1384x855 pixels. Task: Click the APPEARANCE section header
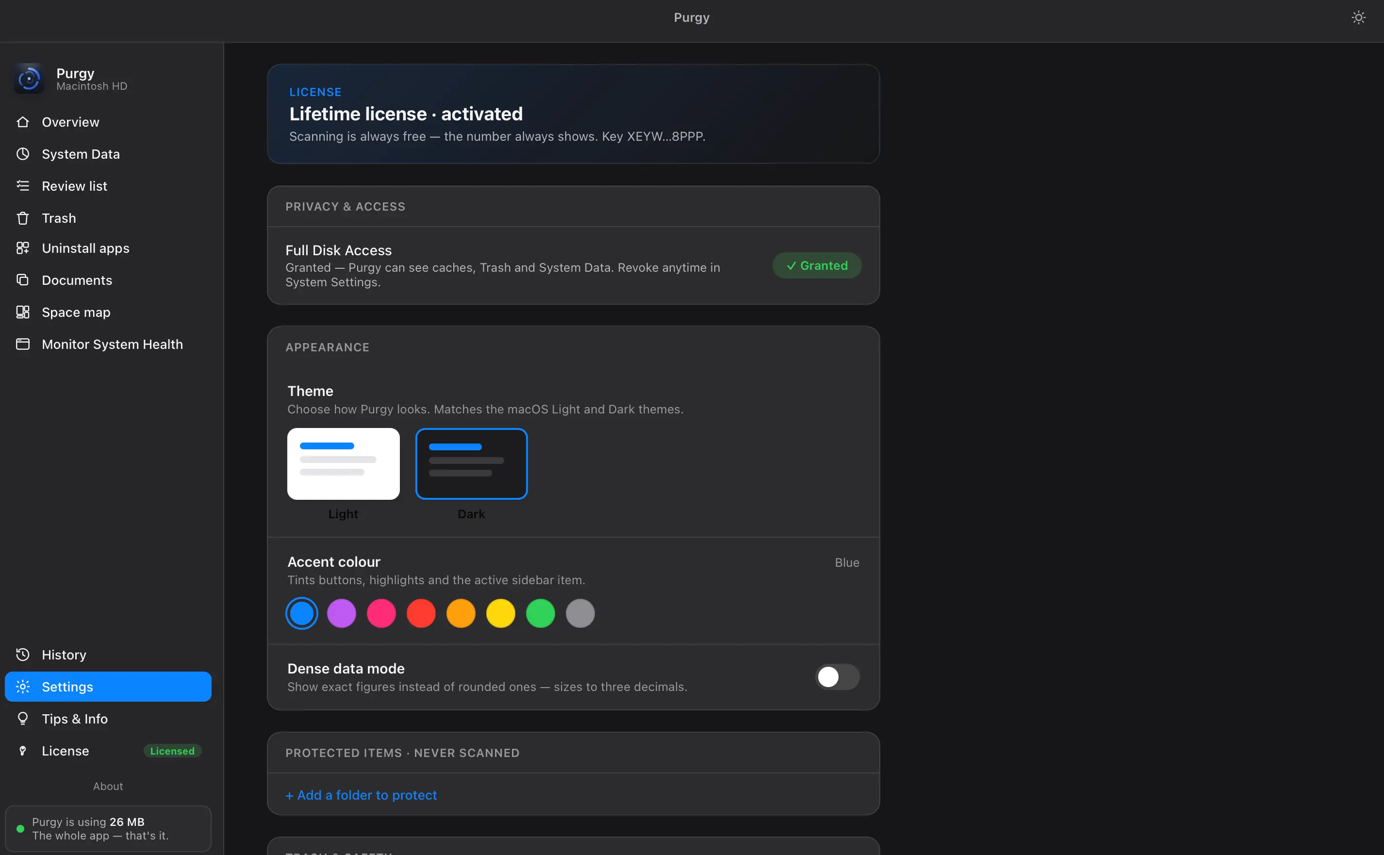coord(328,347)
